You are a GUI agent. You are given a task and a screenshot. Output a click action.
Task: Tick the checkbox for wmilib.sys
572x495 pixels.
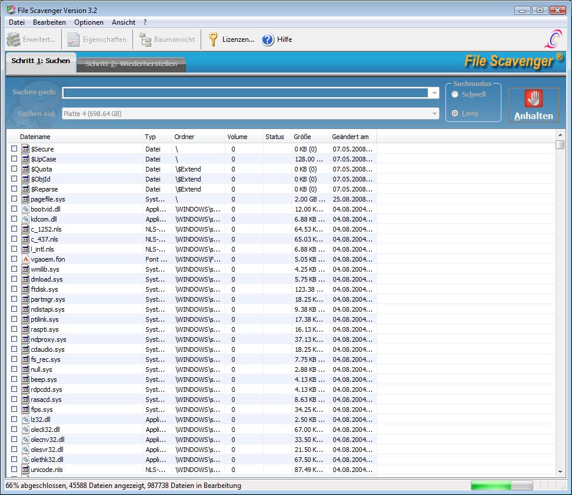14,269
